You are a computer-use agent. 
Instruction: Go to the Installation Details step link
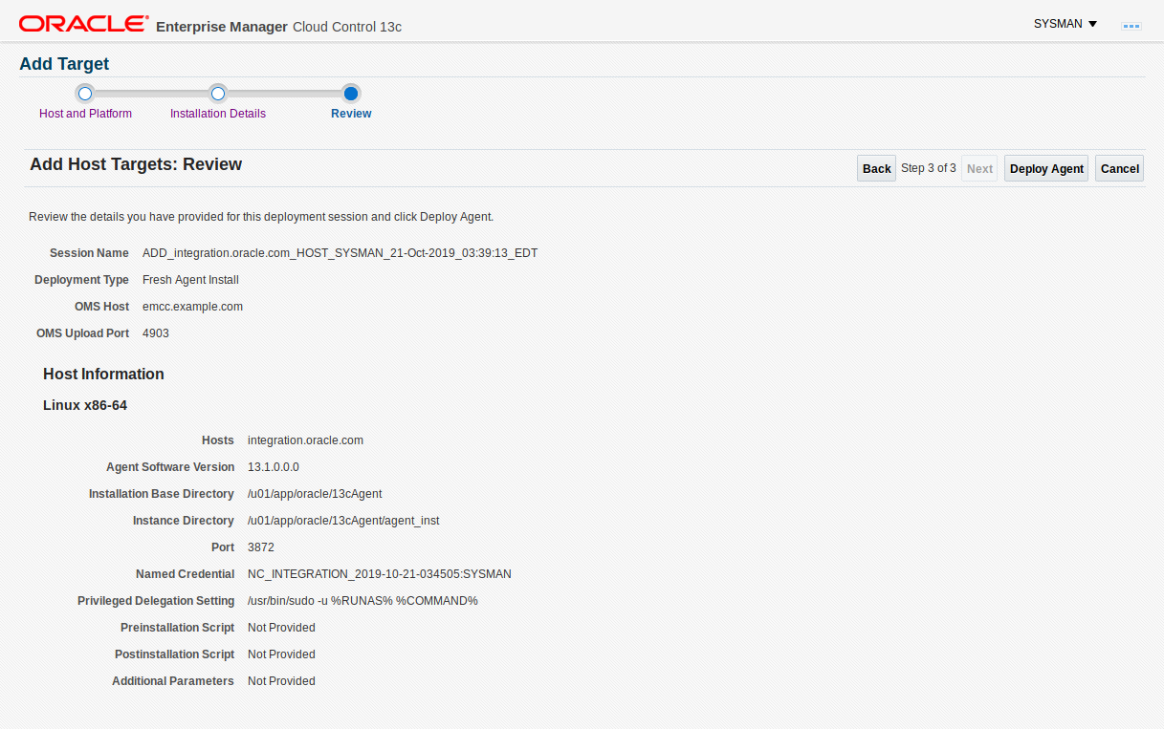tap(218, 114)
